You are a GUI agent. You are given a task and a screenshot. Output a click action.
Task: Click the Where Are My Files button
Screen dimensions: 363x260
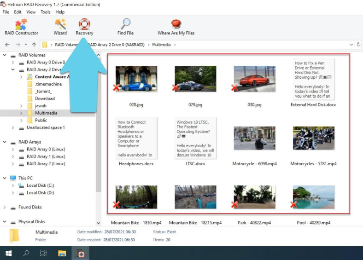click(176, 27)
